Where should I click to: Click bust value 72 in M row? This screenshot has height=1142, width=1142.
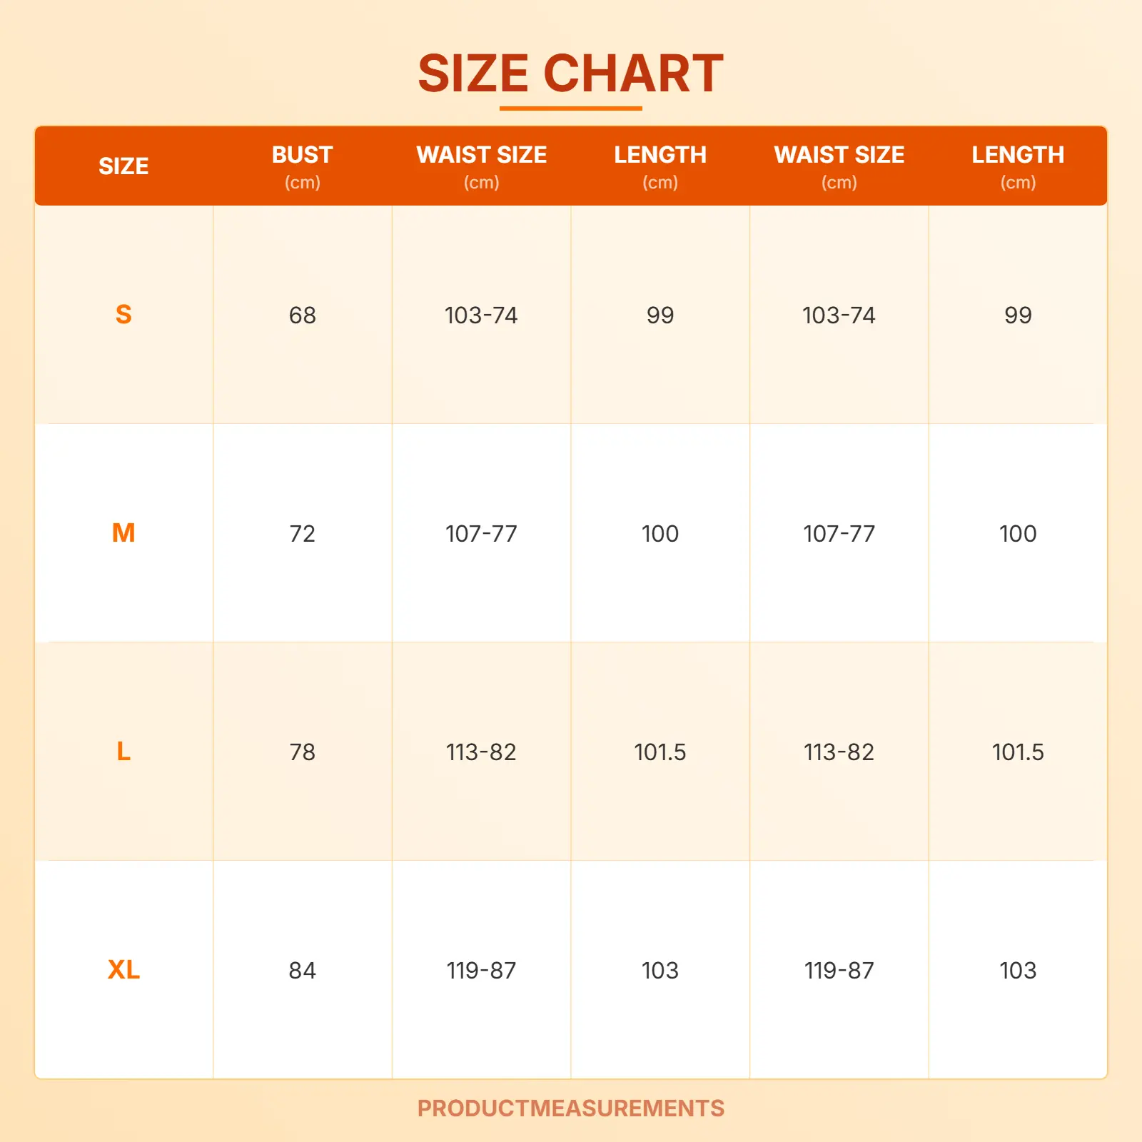click(x=303, y=534)
